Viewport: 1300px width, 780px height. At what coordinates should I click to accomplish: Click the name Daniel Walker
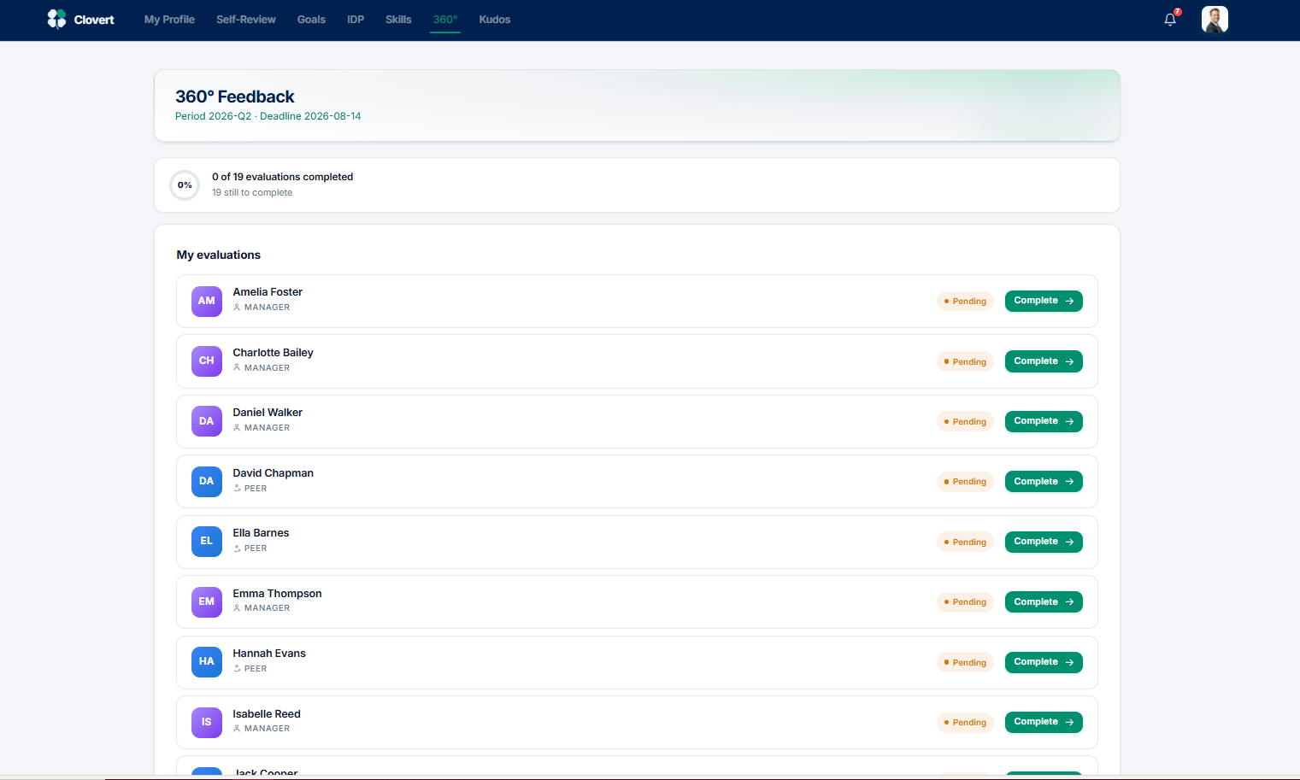point(268,413)
